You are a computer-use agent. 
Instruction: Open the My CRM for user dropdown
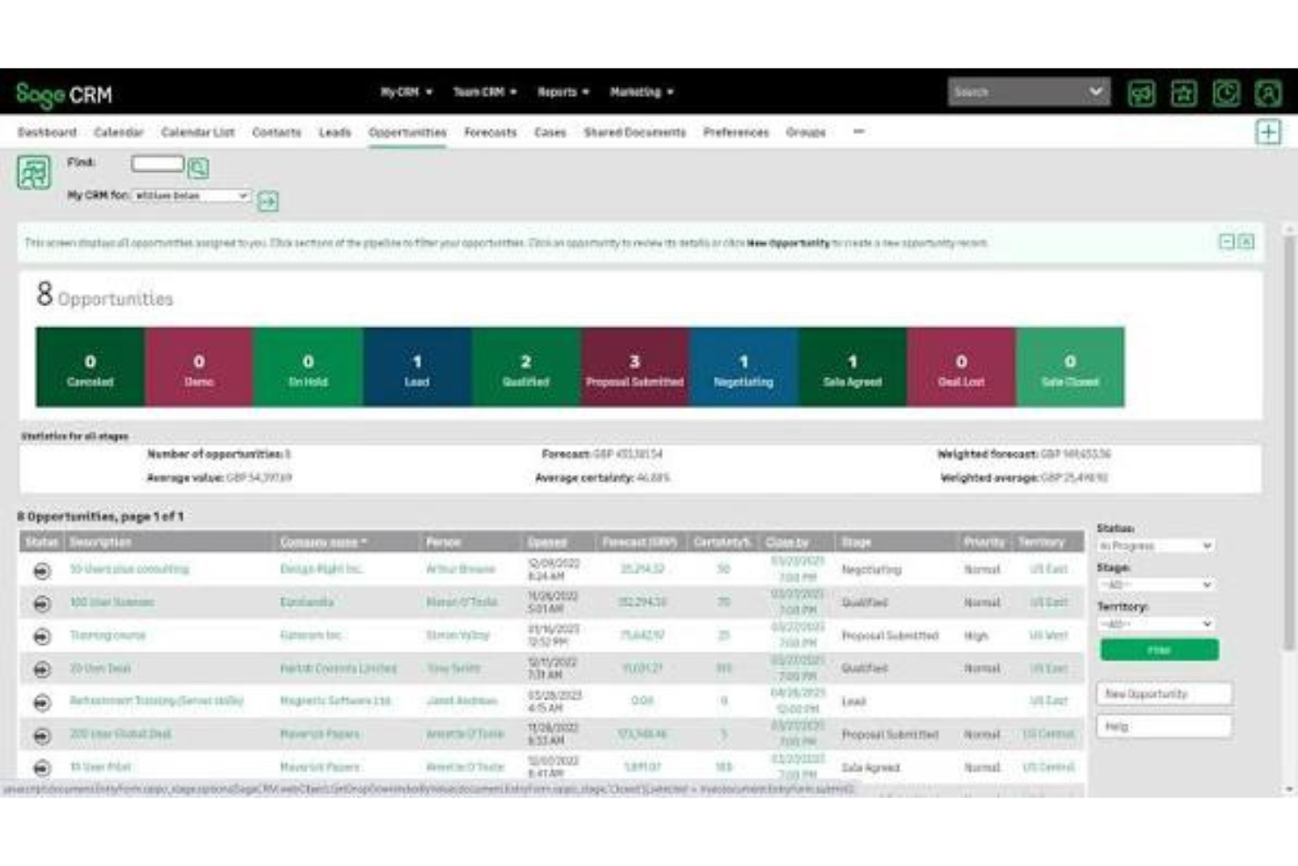coord(190,196)
